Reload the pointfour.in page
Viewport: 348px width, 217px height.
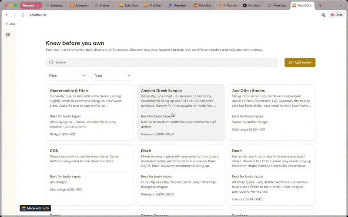[23, 15]
